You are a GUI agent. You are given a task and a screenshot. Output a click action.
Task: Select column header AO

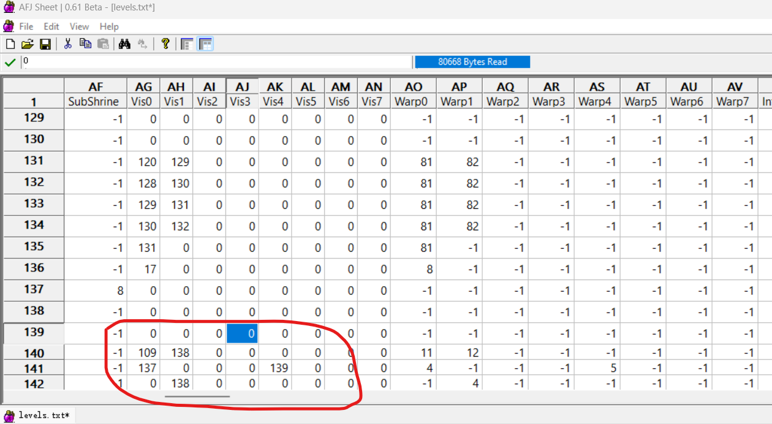(414, 86)
